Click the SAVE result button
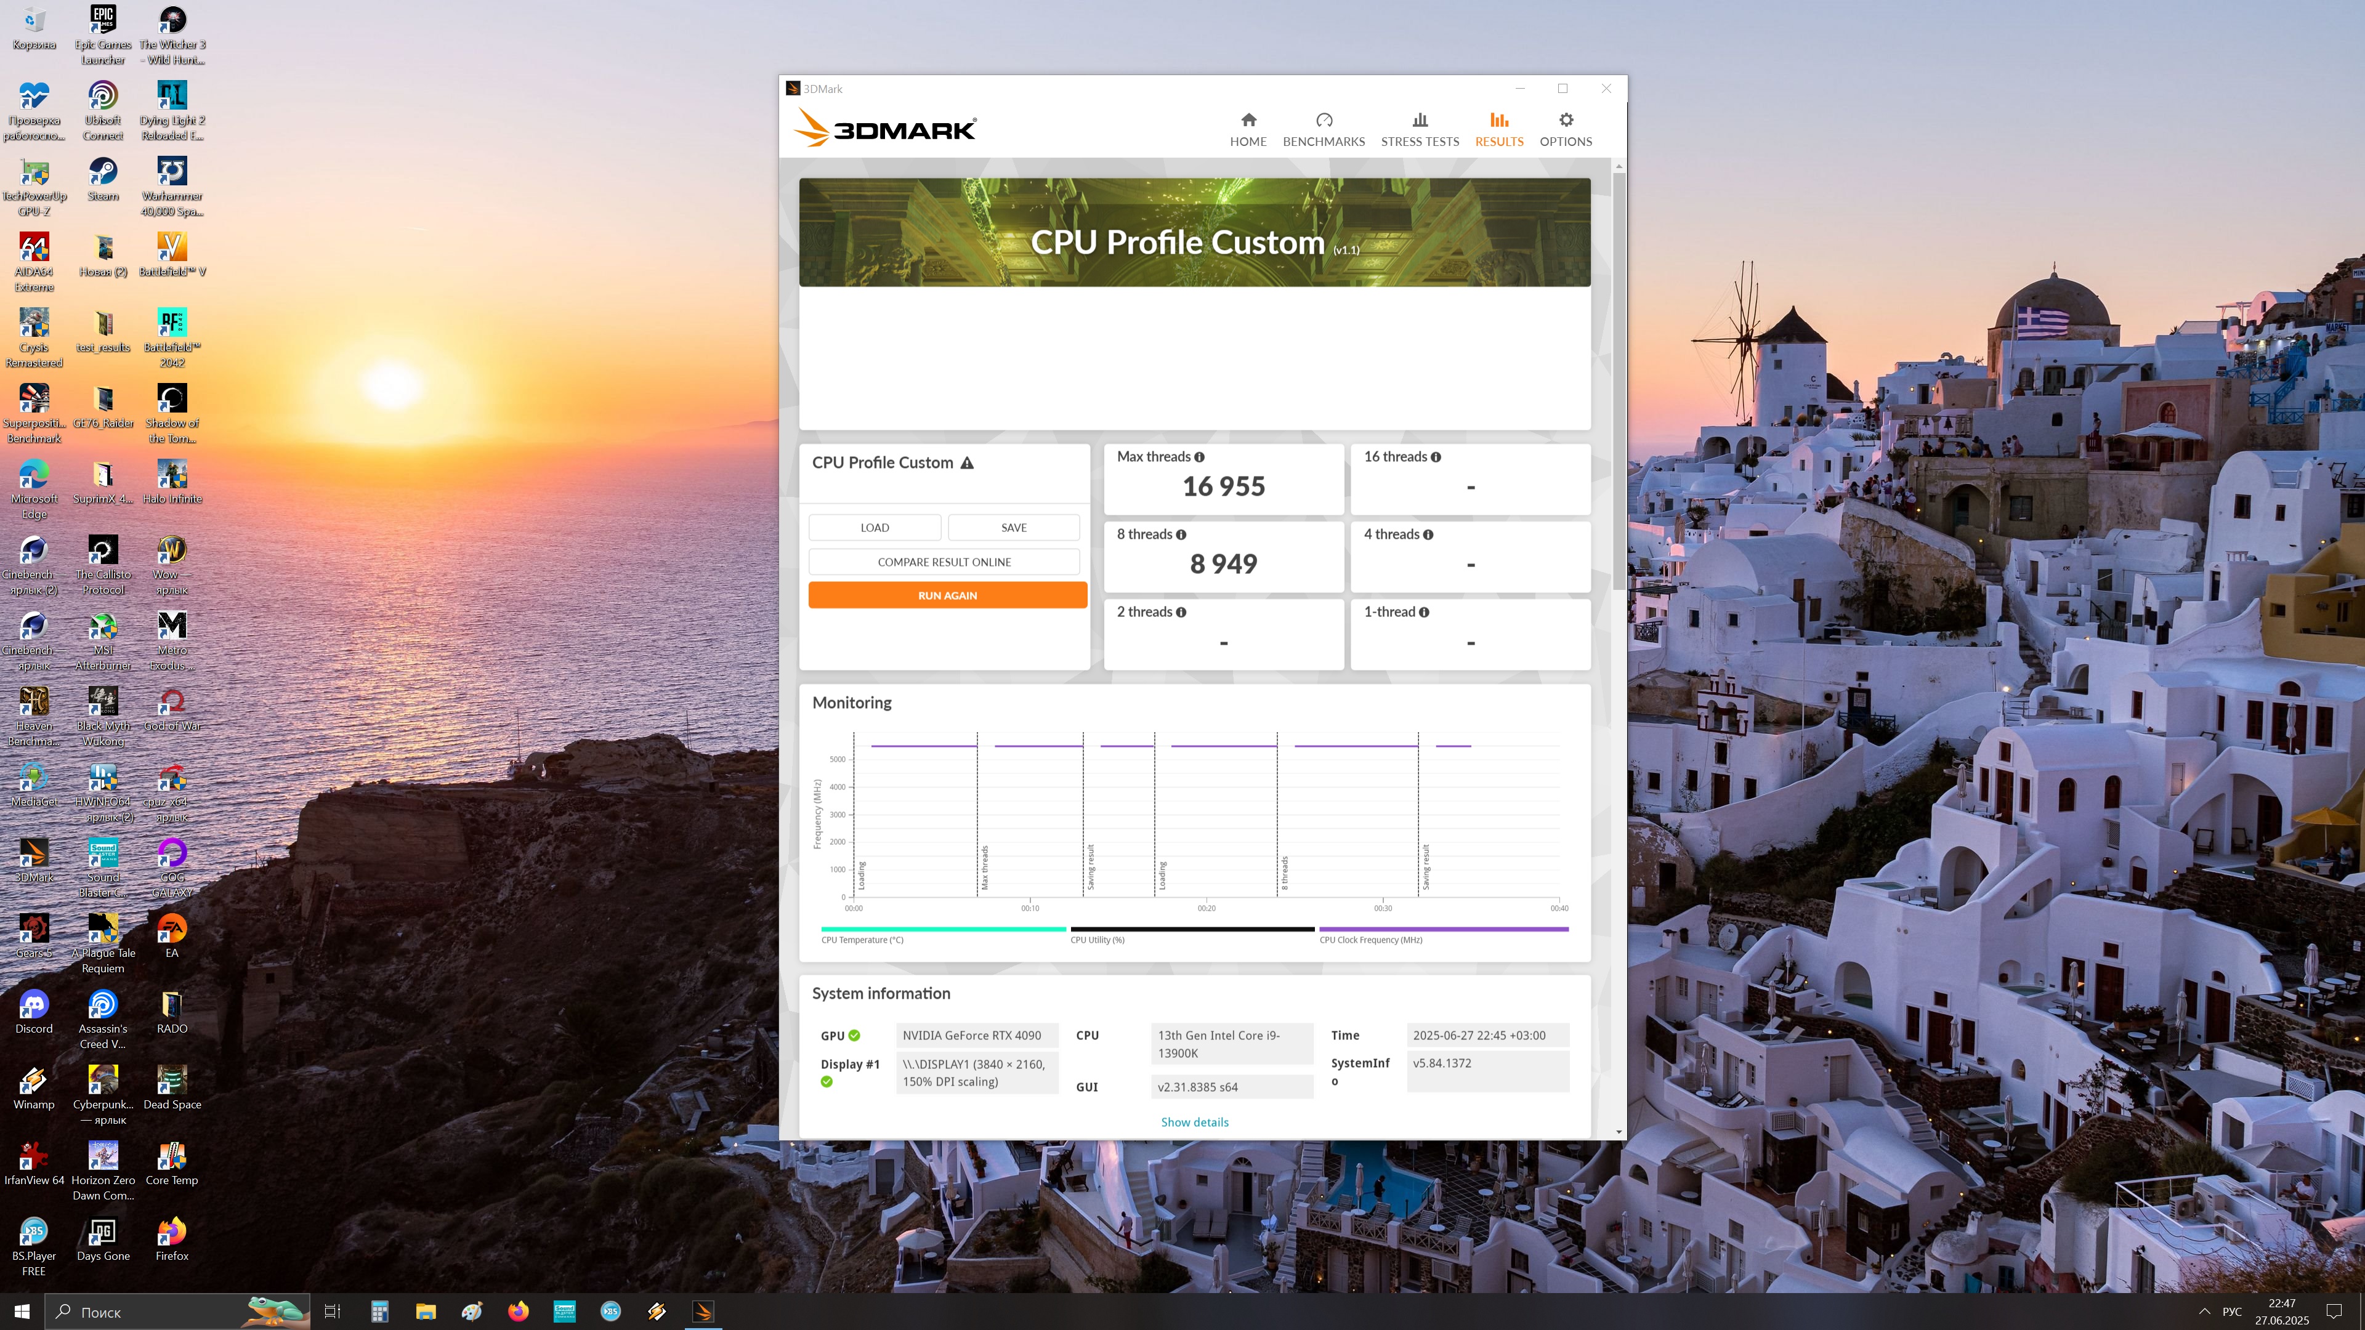This screenshot has width=2365, height=1330. [1014, 528]
